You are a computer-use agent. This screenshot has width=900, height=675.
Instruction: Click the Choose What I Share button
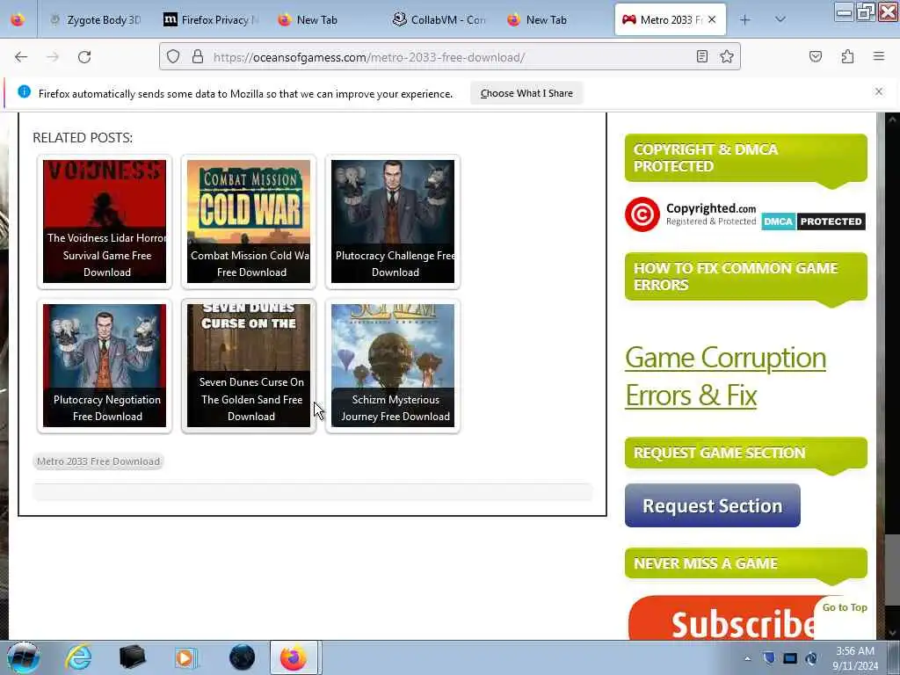tap(526, 93)
